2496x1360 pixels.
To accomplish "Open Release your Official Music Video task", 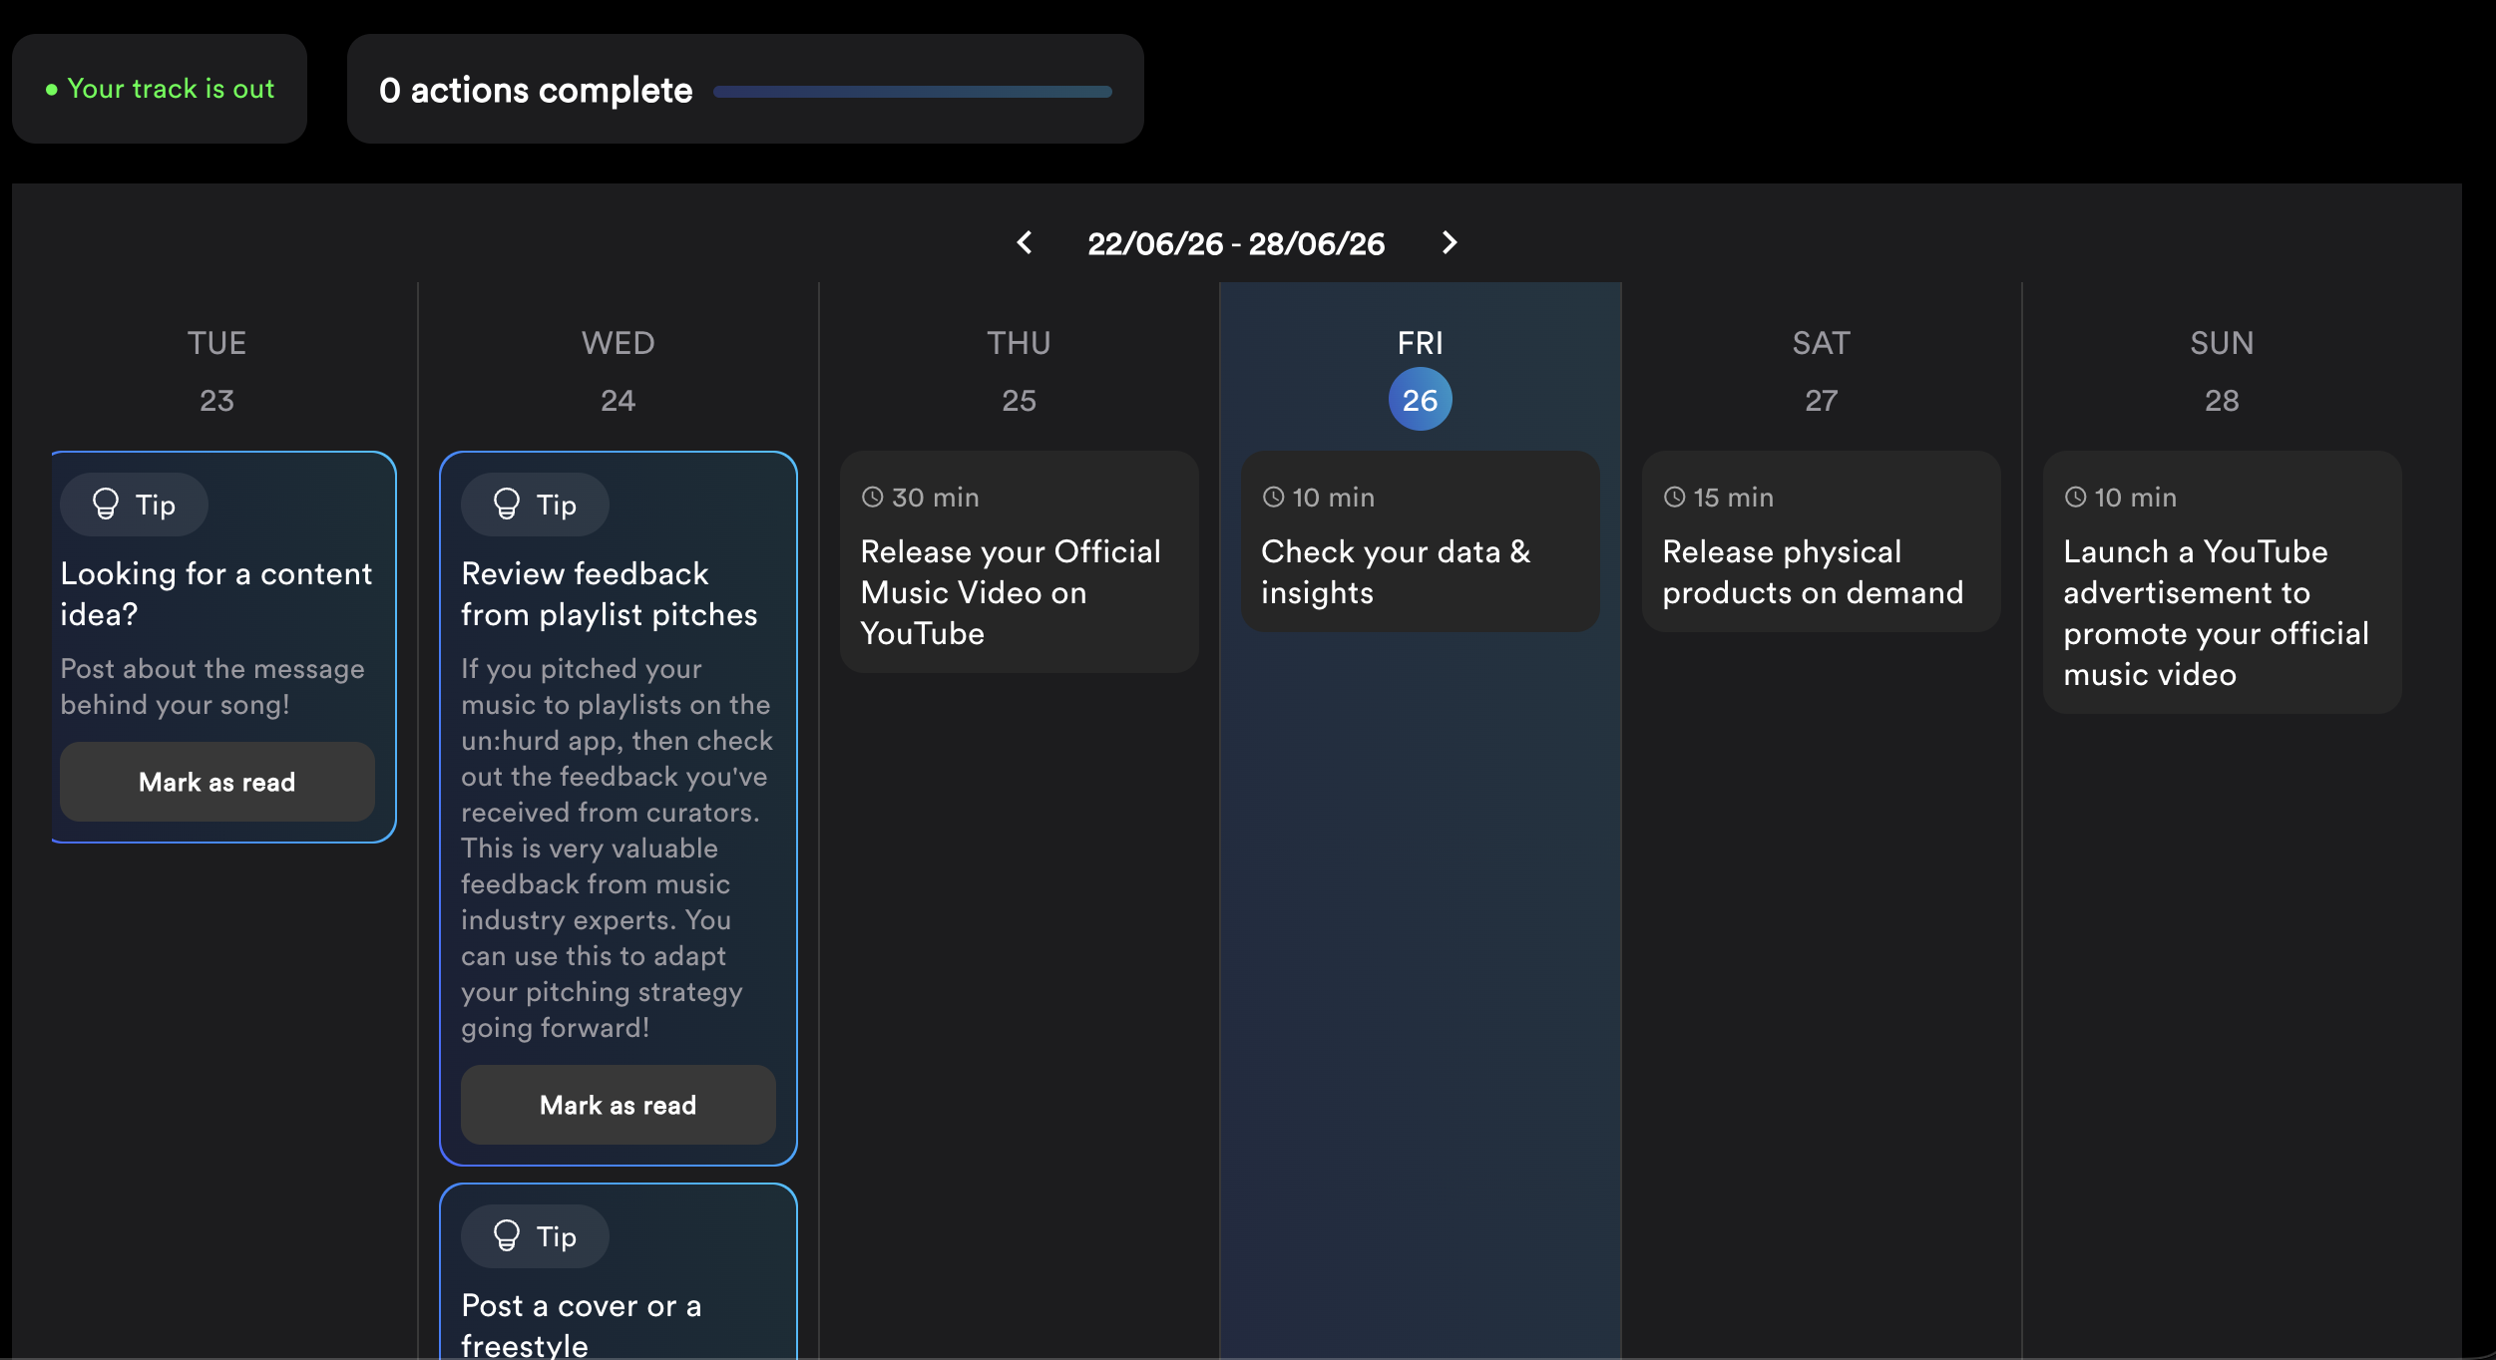I will (x=1020, y=562).
